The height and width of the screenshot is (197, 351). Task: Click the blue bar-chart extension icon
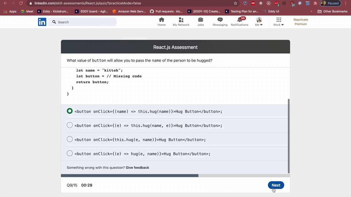(x=308, y=3)
